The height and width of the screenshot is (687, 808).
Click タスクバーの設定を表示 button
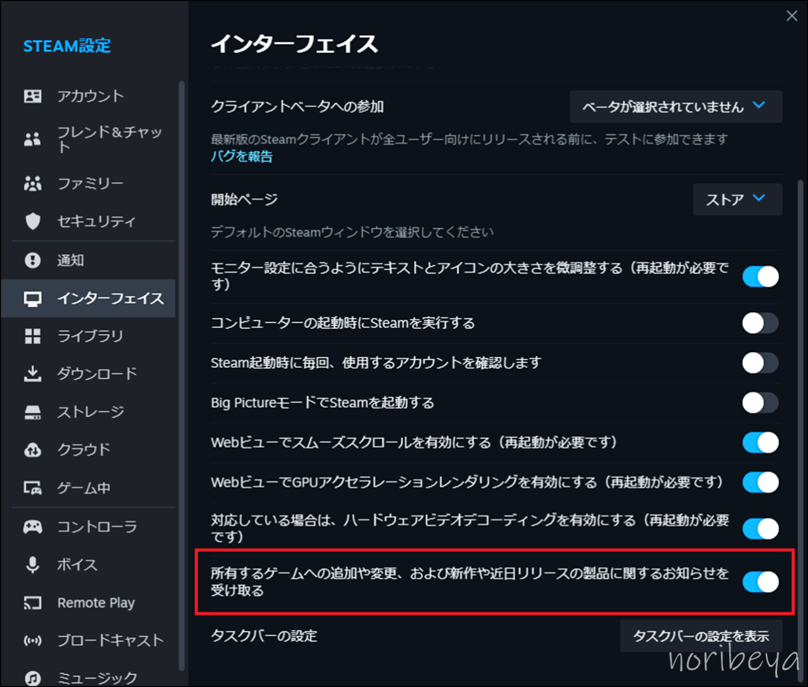pos(701,636)
